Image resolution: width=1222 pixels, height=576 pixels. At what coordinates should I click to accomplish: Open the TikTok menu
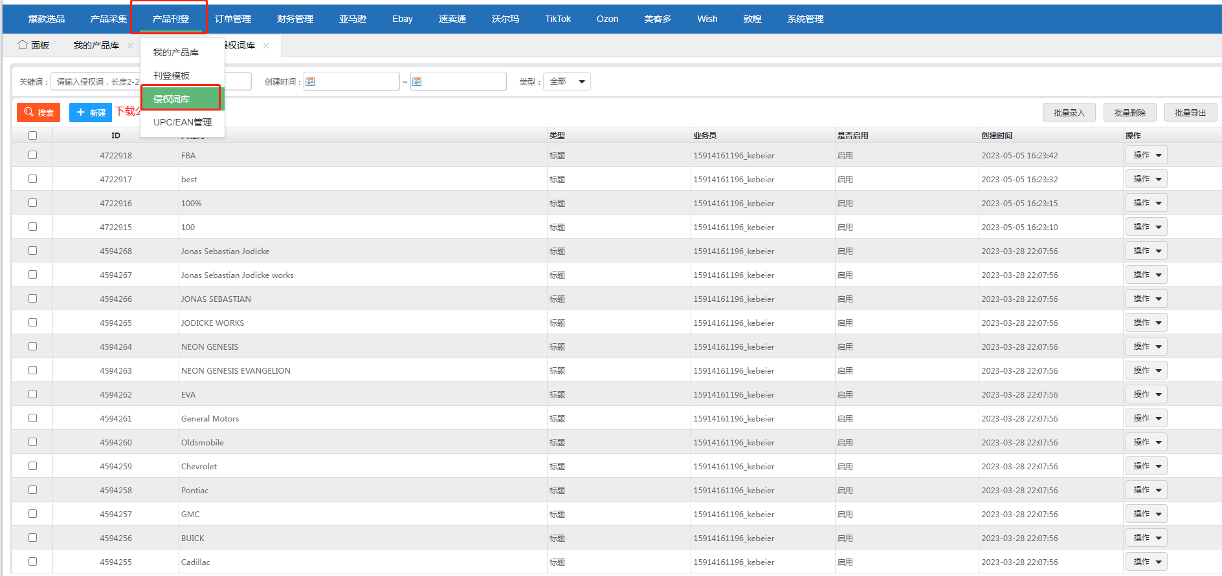tap(558, 19)
